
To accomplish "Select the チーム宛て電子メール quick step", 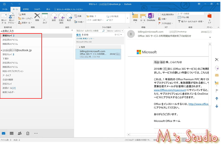I will tap(95, 20).
